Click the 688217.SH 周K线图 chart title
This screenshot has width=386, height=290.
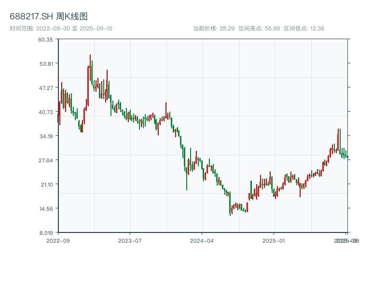pyautogui.click(x=49, y=16)
